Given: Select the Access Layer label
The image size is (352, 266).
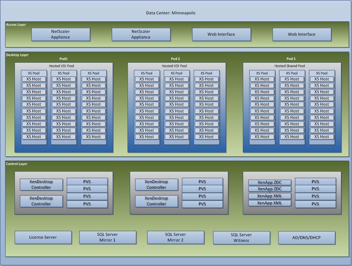Looking at the screenshot, I should click(x=16, y=25).
